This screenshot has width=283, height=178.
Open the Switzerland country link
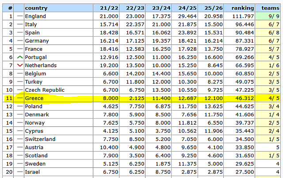click(x=41, y=139)
